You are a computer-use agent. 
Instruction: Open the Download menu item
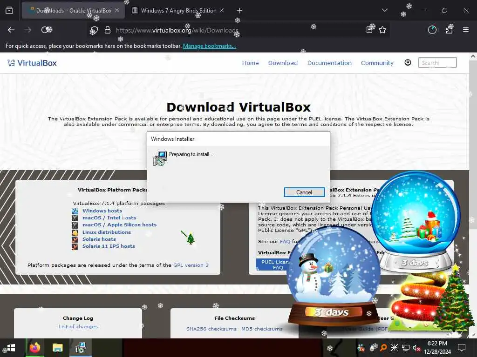click(283, 63)
